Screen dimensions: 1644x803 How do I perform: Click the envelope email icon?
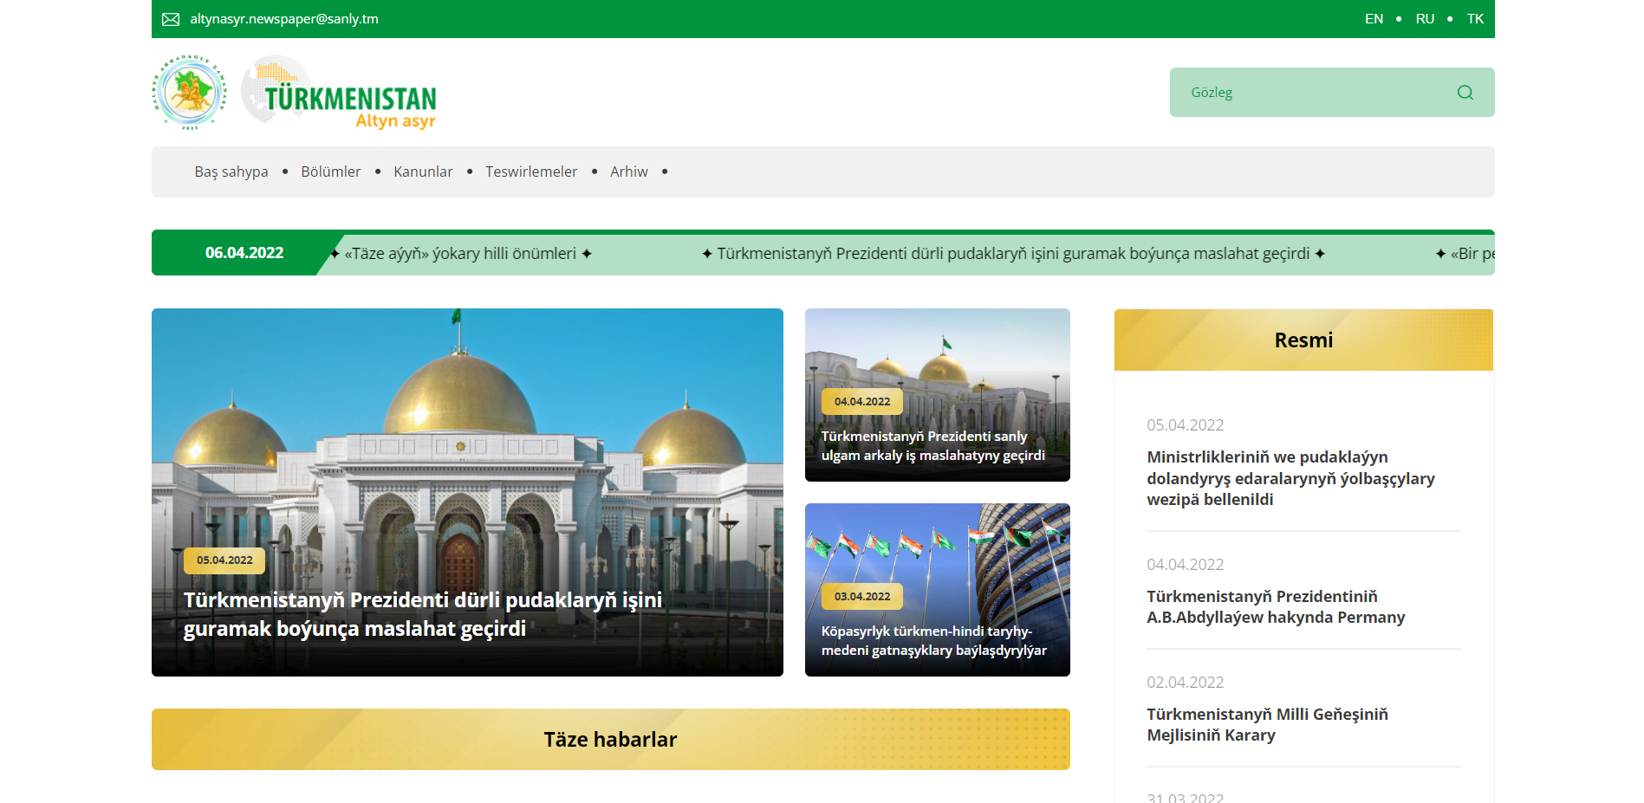(171, 19)
